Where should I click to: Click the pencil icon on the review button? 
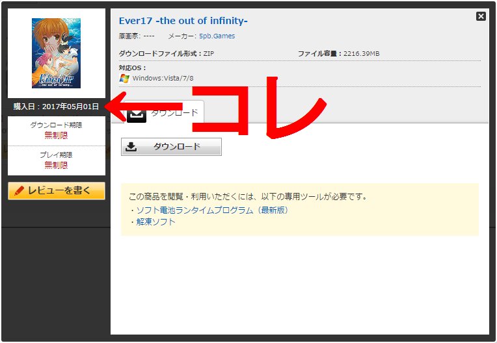[19, 190]
